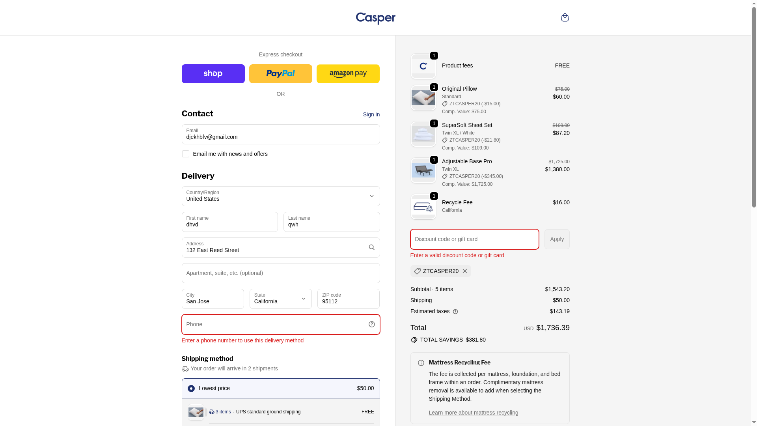Check out with Amazon Pay
Image resolution: width=757 pixels, height=426 pixels.
click(348, 74)
